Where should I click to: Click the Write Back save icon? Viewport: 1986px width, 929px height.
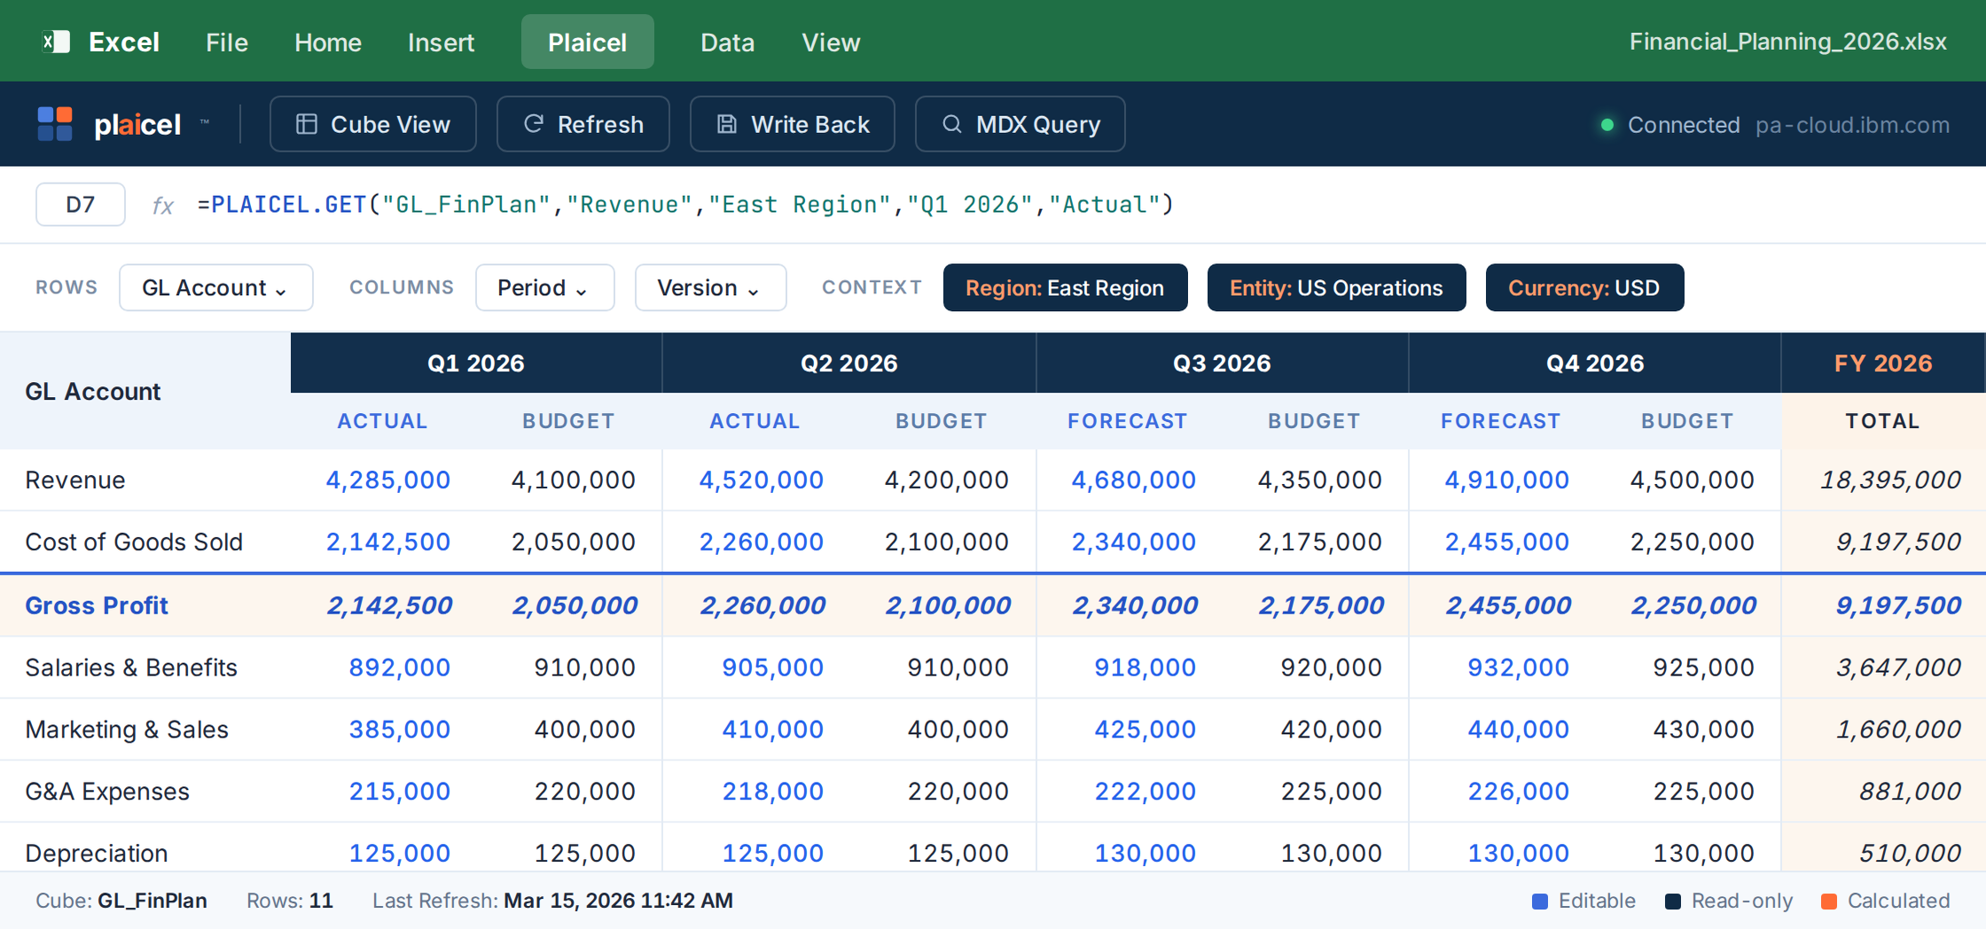(726, 124)
